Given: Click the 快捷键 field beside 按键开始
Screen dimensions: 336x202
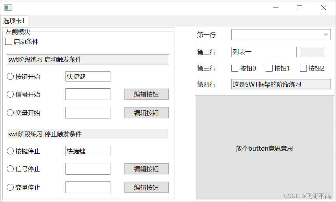Looking at the screenshot, I should point(87,76).
